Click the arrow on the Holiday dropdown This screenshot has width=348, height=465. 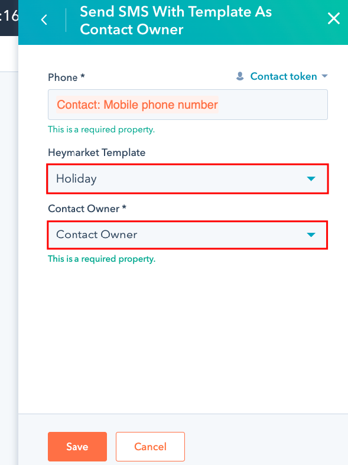[x=311, y=179]
